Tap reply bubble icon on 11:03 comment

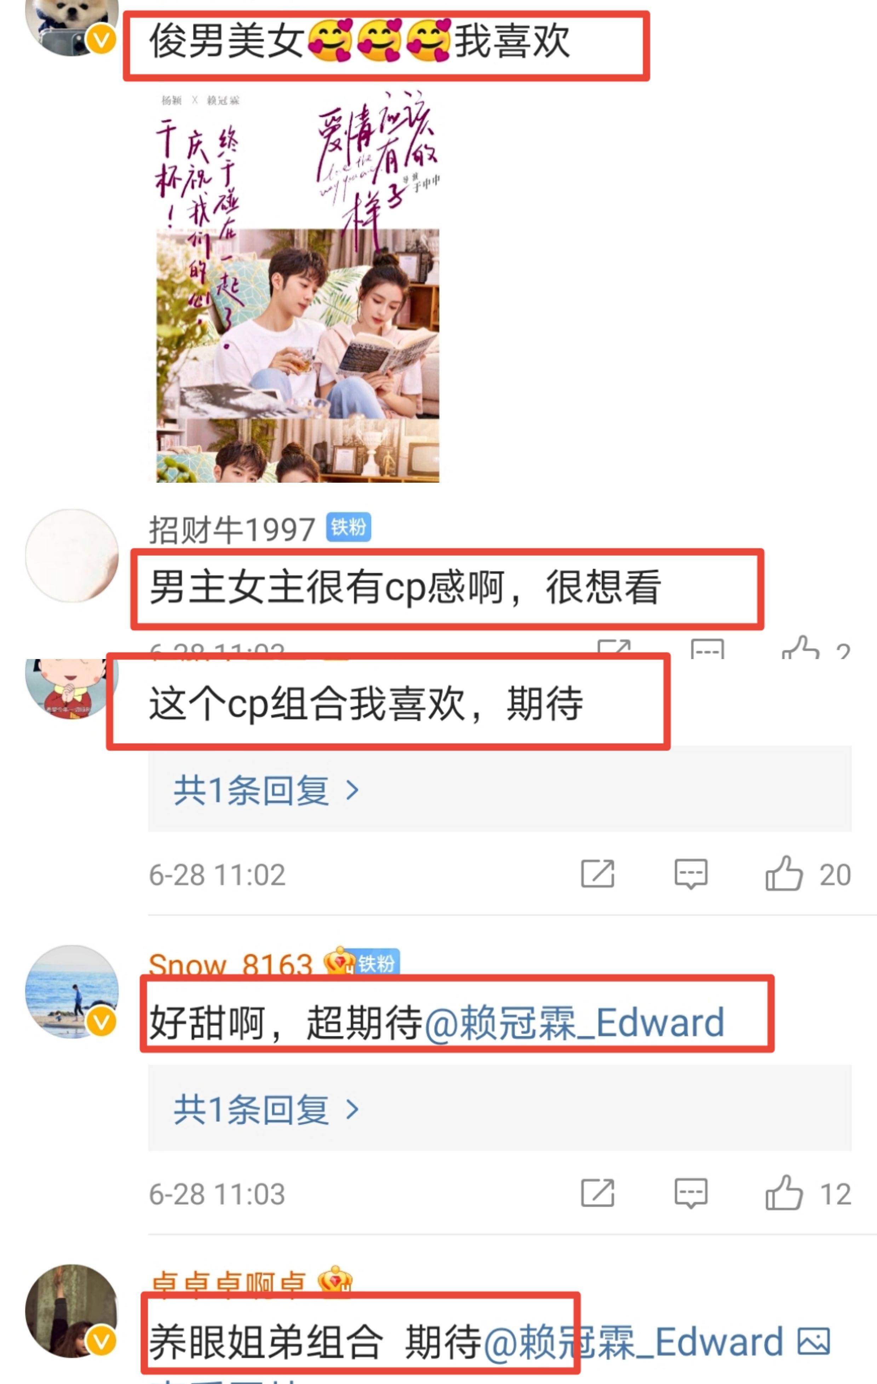pyautogui.click(x=690, y=1194)
